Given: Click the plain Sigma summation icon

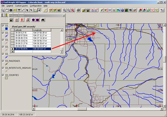Looking at the screenshot, I should [x=2, y=15].
